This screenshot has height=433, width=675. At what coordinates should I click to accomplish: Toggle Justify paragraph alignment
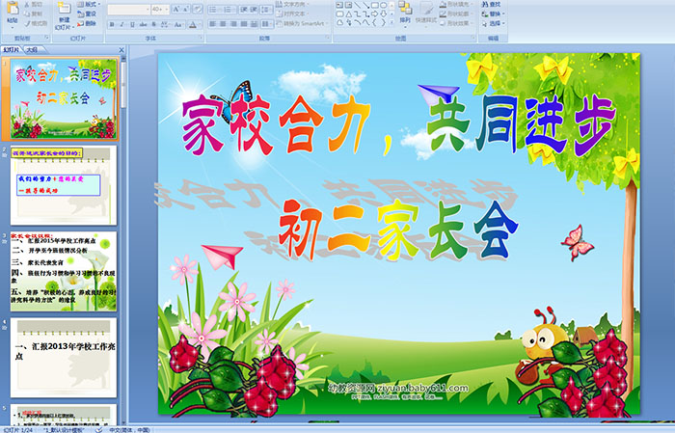244,24
